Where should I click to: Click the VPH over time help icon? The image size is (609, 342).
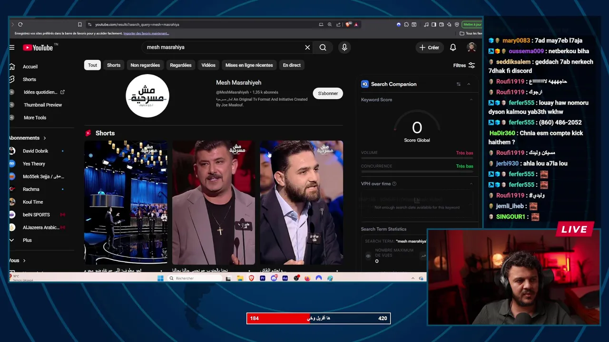[x=394, y=184]
